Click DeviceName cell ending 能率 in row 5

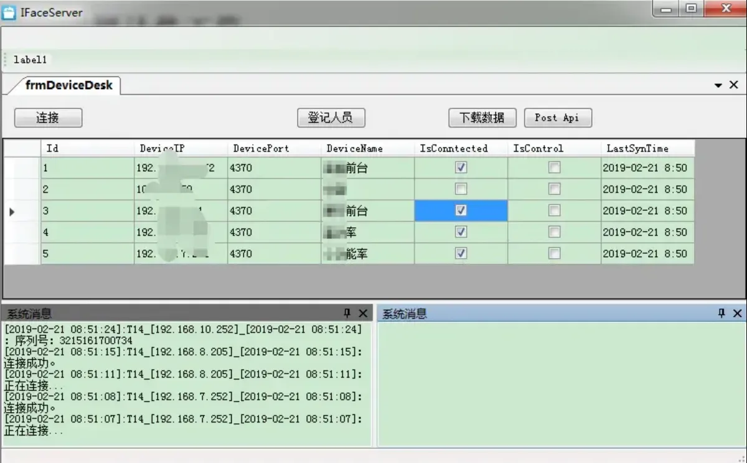(x=367, y=254)
